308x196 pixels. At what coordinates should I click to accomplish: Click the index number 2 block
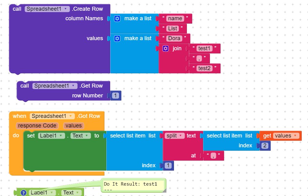265,146
